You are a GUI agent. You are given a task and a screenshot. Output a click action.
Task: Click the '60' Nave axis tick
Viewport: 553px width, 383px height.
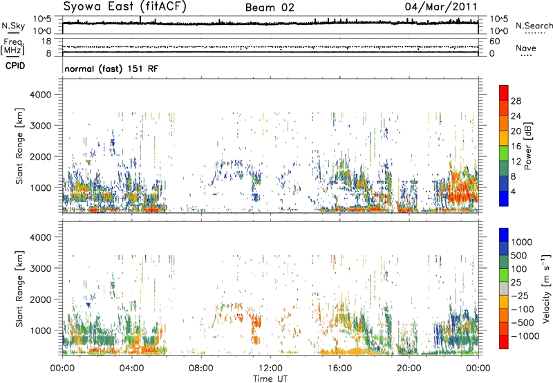click(x=494, y=41)
